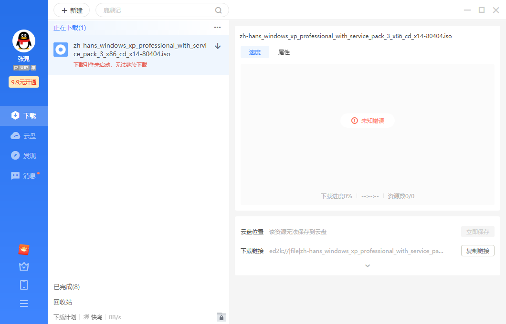
Task: Click the search magnifier icon
Action: [219, 10]
